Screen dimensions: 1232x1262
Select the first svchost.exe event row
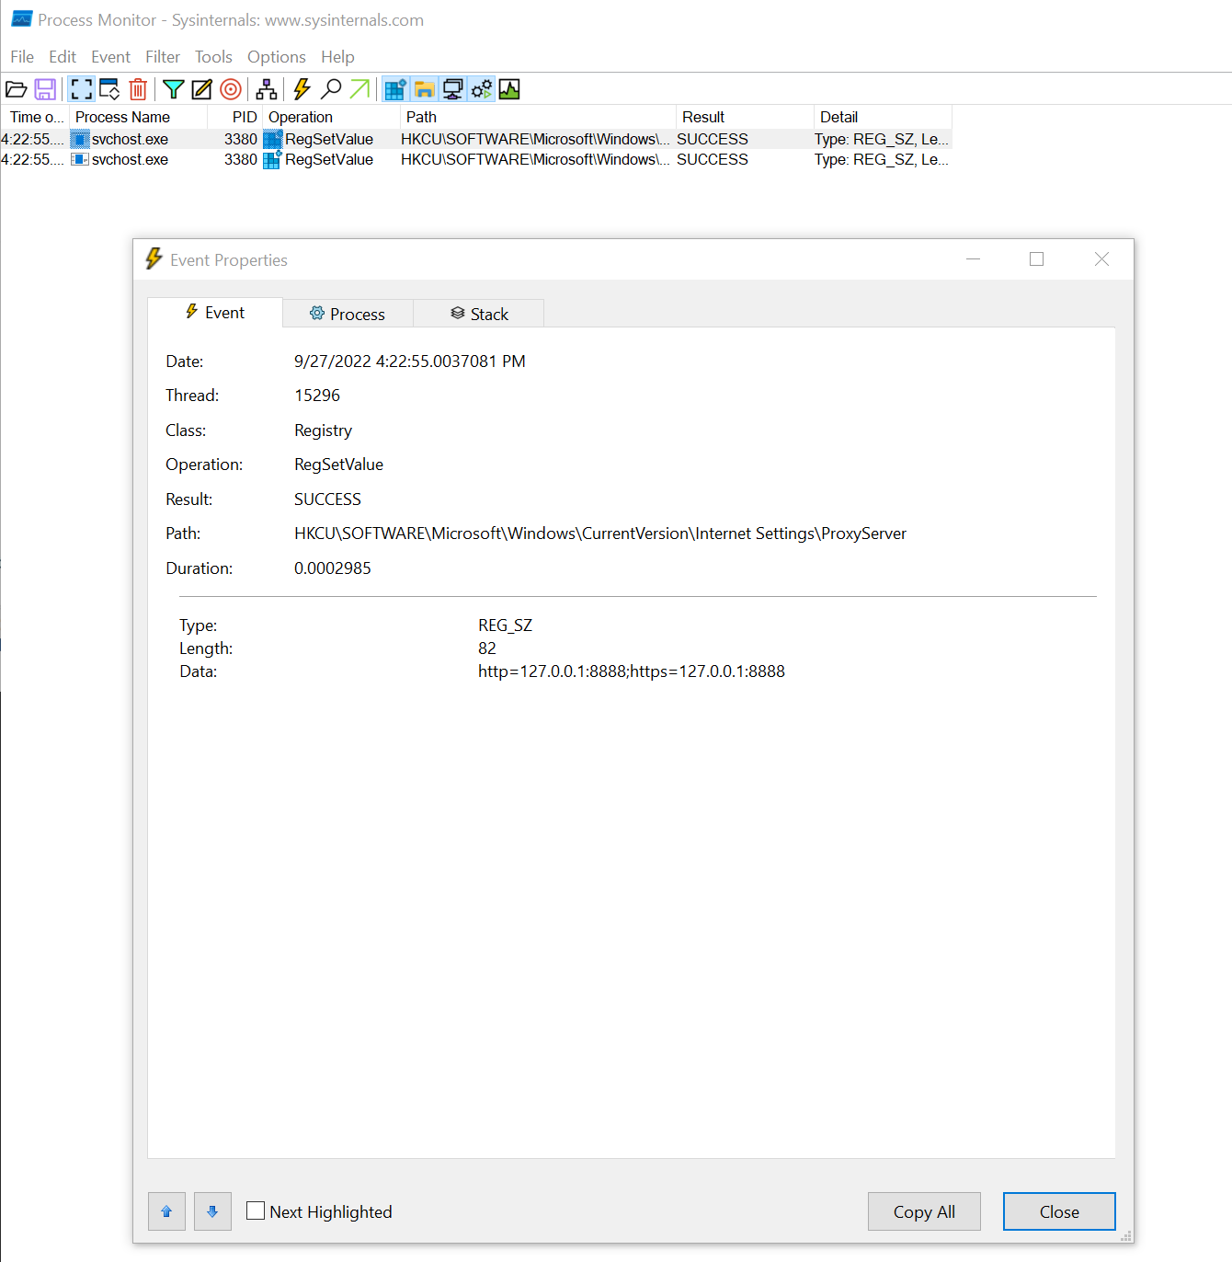click(129, 139)
